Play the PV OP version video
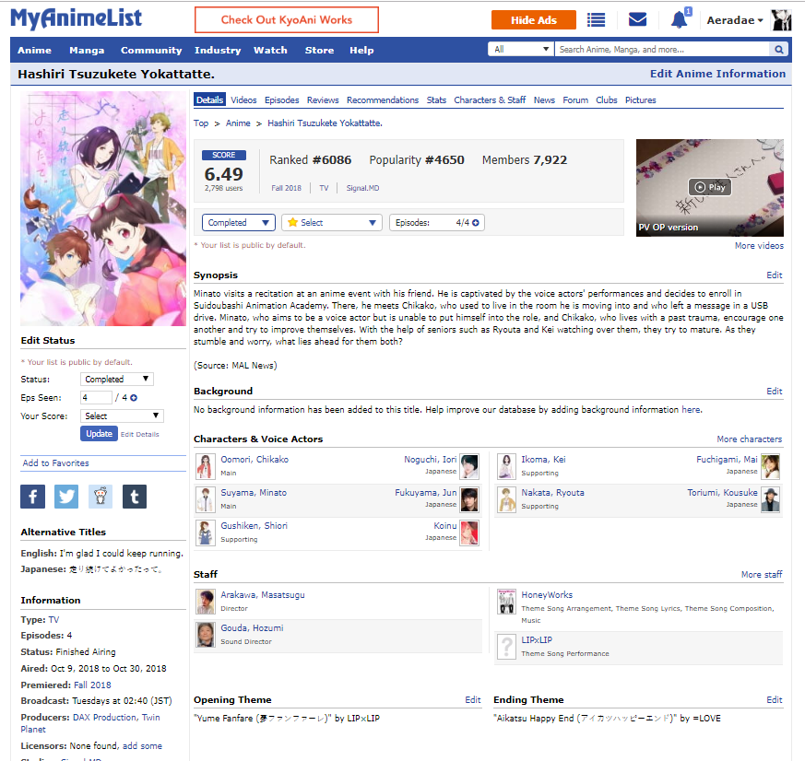This screenshot has width=805, height=761. (x=709, y=187)
